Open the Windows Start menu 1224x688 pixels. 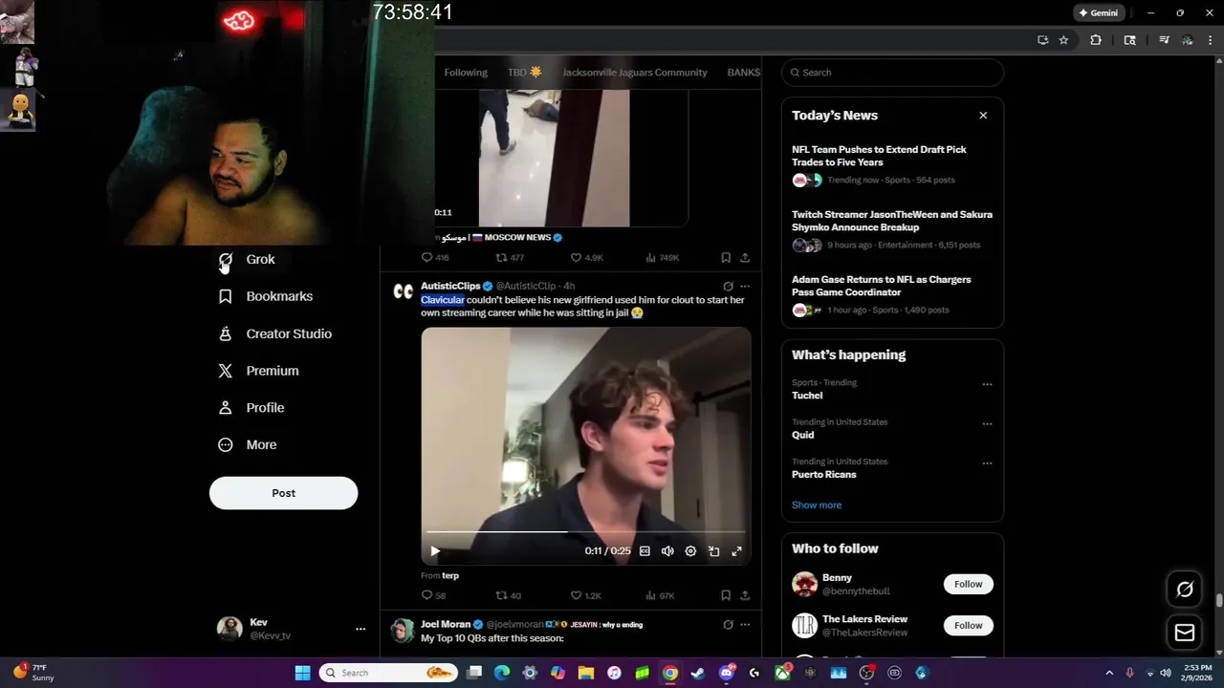[302, 673]
